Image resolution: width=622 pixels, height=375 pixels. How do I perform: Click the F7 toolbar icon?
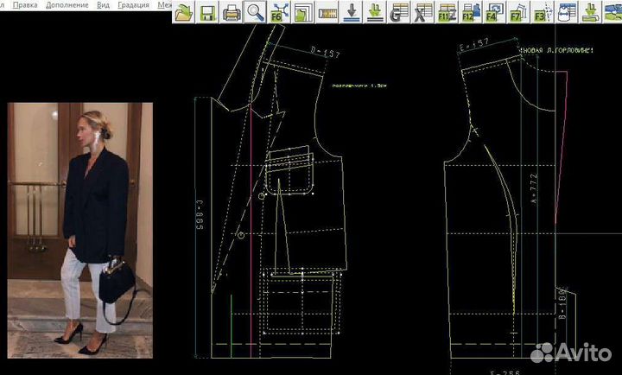pos(517,12)
